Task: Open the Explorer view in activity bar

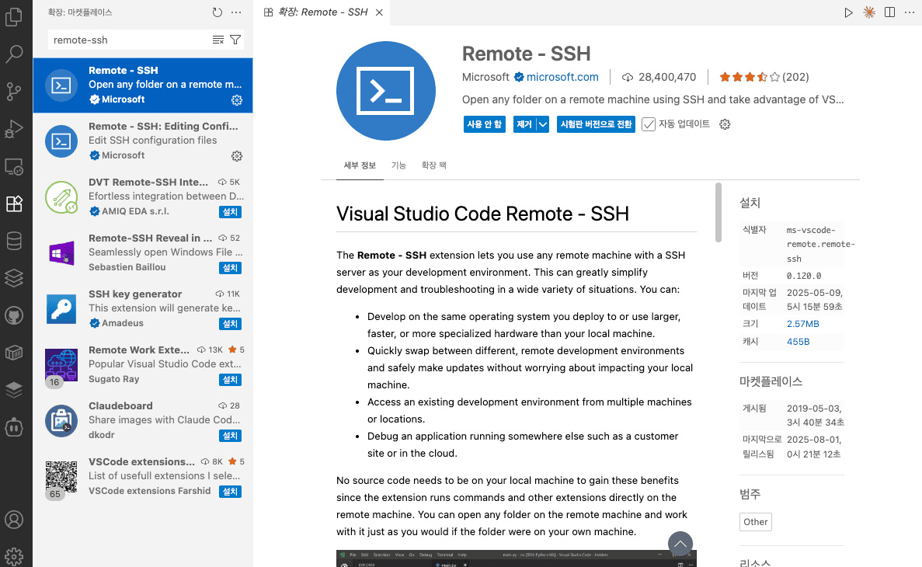Action: coord(13,16)
